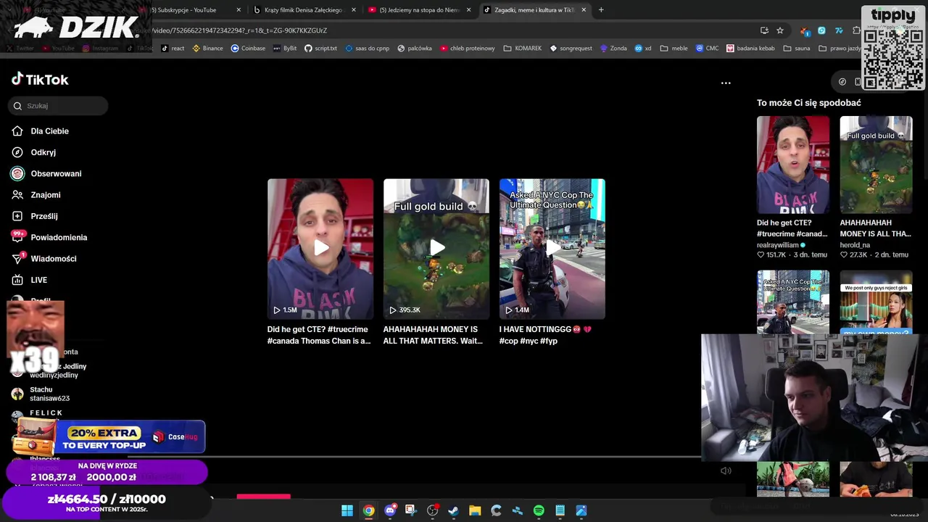
Task: Expand the sauna bookmark folder
Action: [796, 49]
